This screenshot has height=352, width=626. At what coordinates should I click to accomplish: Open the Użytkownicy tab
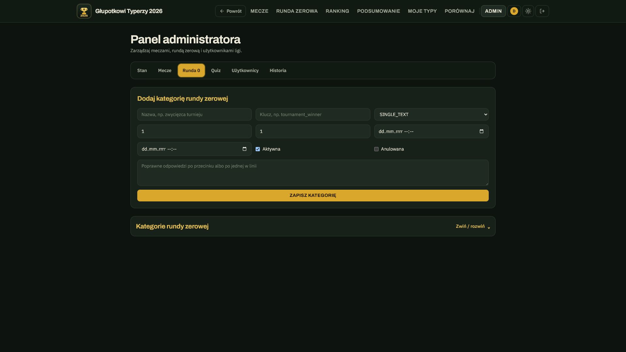click(x=245, y=70)
